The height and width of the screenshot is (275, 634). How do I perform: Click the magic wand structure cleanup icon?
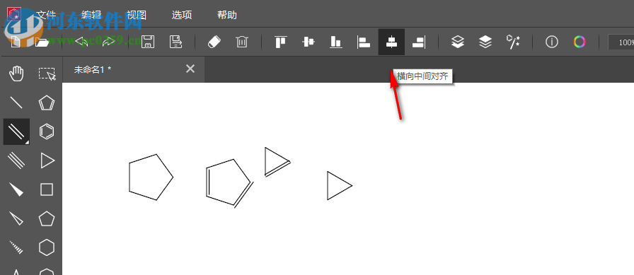coord(513,42)
